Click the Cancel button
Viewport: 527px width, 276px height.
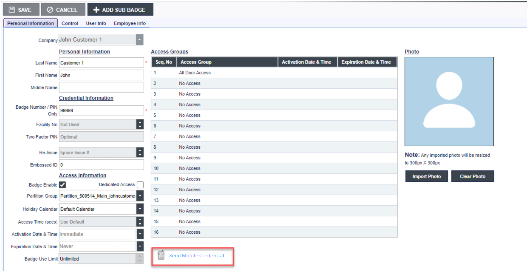(x=63, y=10)
